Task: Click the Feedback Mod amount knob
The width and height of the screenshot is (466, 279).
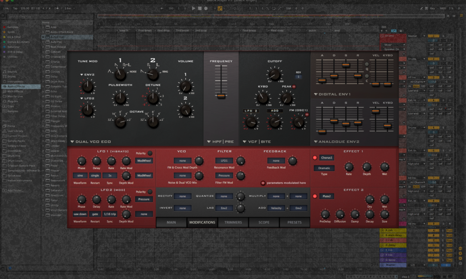Action: pyautogui.click(x=293, y=161)
